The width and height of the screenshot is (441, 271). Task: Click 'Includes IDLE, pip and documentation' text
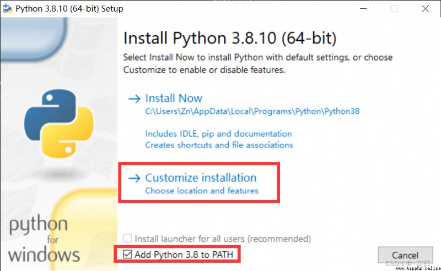click(x=218, y=134)
